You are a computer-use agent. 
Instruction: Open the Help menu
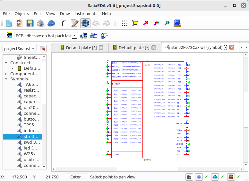point(107,14)
